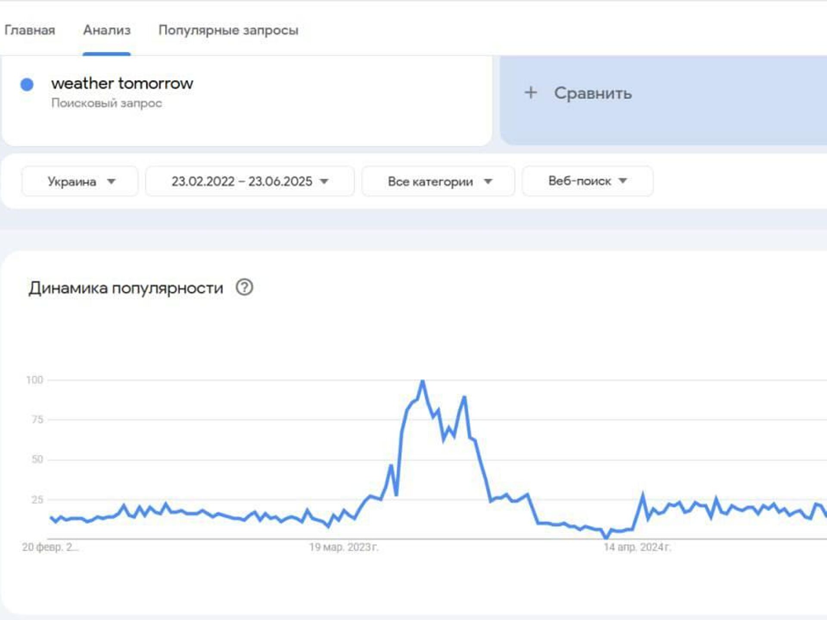Open the Популярные запросы tab
Screen dimensions: 827x620
point(228,30)
